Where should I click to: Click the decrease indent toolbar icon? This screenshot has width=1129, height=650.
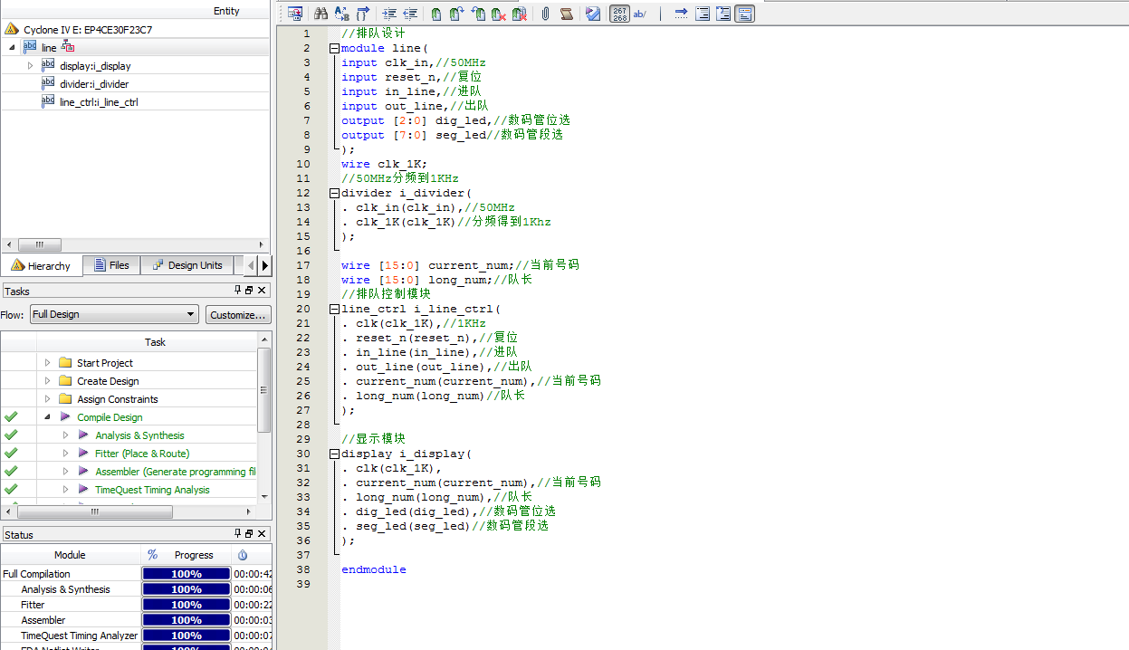[410, 14]
